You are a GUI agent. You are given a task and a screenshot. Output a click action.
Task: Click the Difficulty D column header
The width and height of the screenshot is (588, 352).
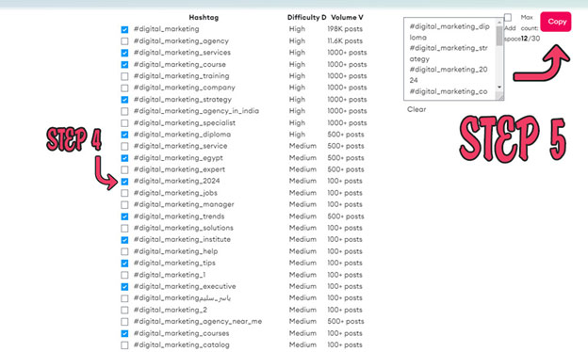click(307, 17)
